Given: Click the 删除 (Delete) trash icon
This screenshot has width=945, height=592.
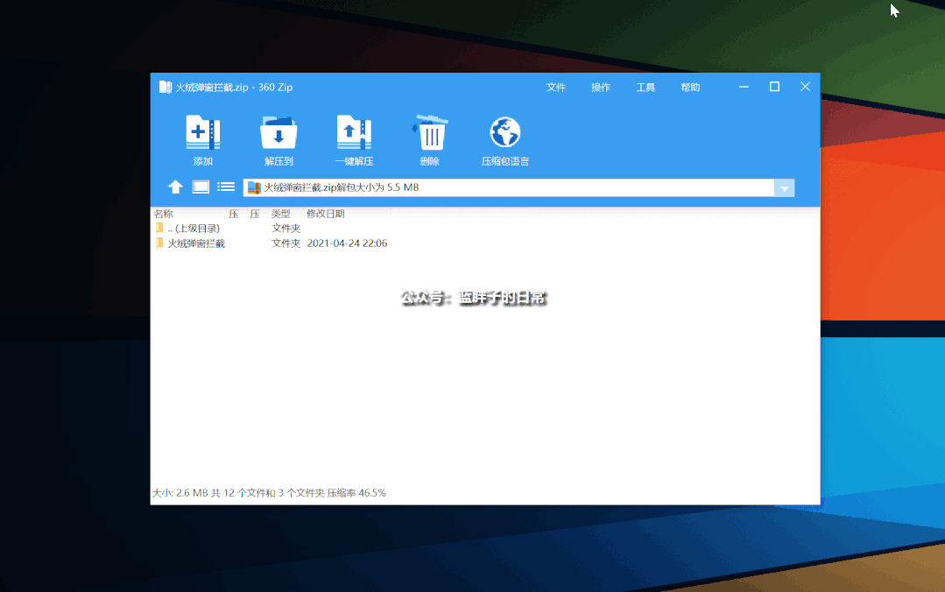Looking at the screenshot, I should tap(429, 133).
